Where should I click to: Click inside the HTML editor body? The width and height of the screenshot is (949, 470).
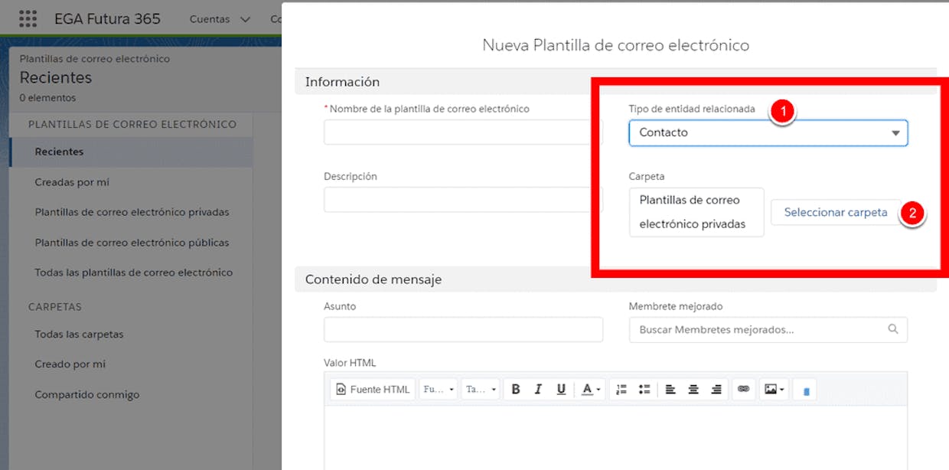coord(615,438)
